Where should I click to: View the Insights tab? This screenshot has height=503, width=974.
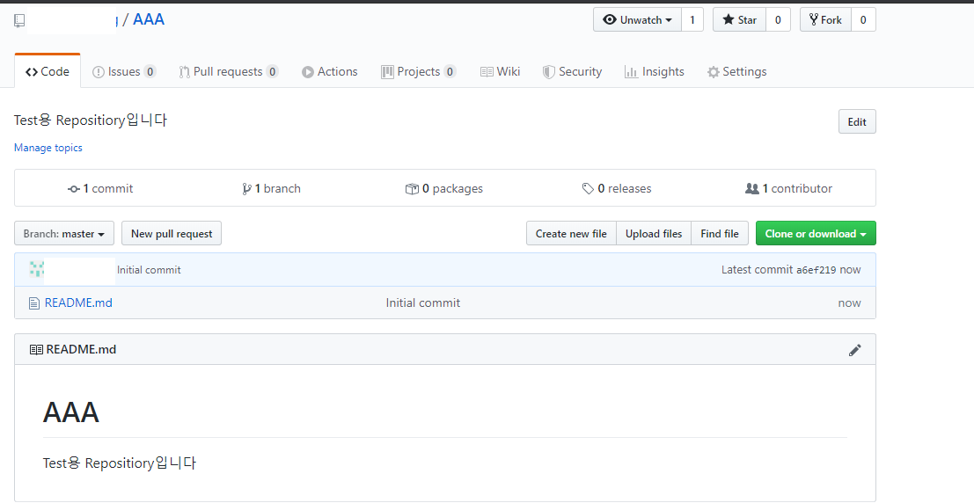(654, 71)
